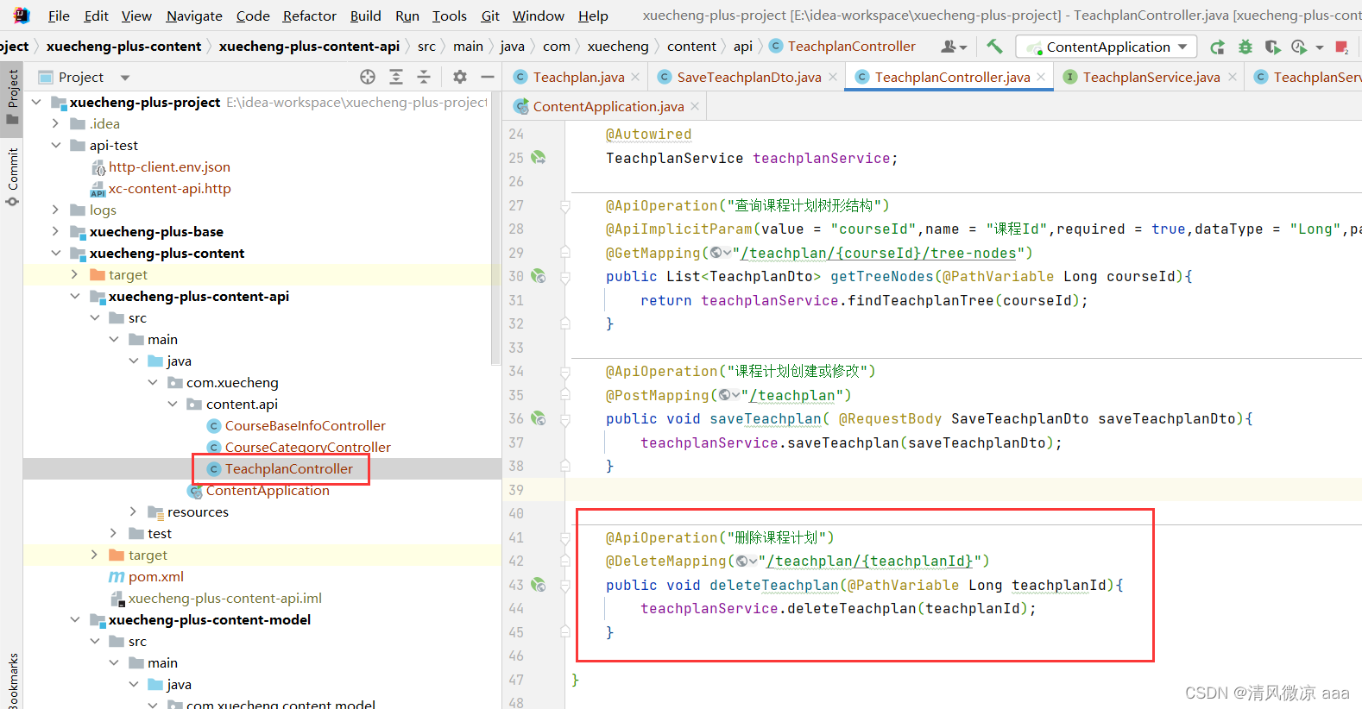The height and width of the screenshot is (709, 1362).
Task: Fold the saveTeachplan method at line 36
Action: (x=565, y=419)
